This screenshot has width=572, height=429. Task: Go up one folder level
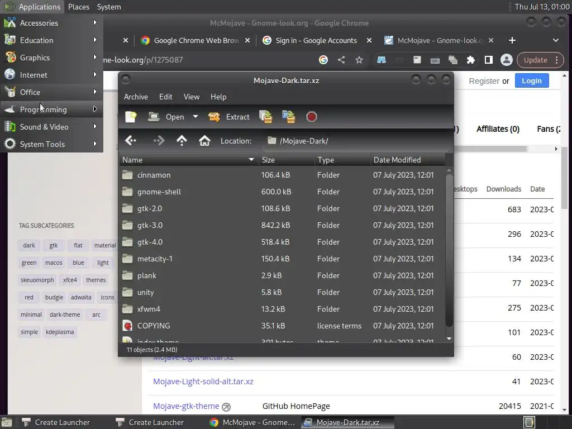[x=182, y=140]
